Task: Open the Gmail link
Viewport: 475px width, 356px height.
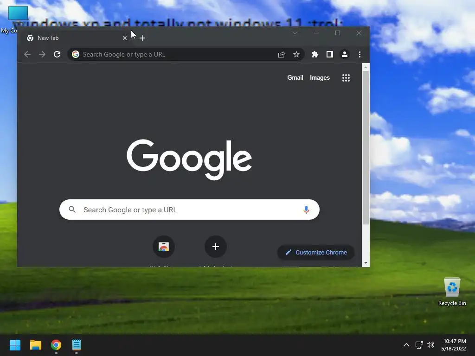Action: point(295,78)
